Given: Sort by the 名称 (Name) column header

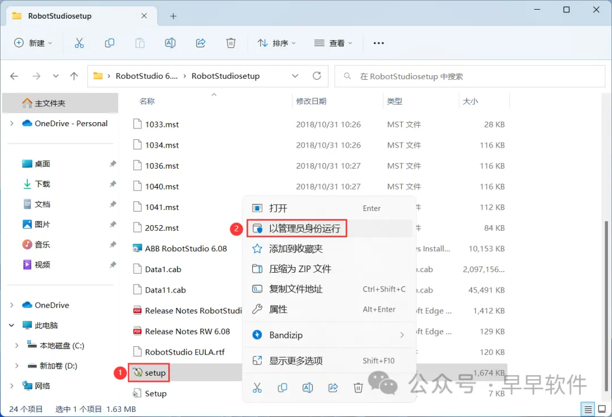Looking at the screenshot, I should 147,101.
